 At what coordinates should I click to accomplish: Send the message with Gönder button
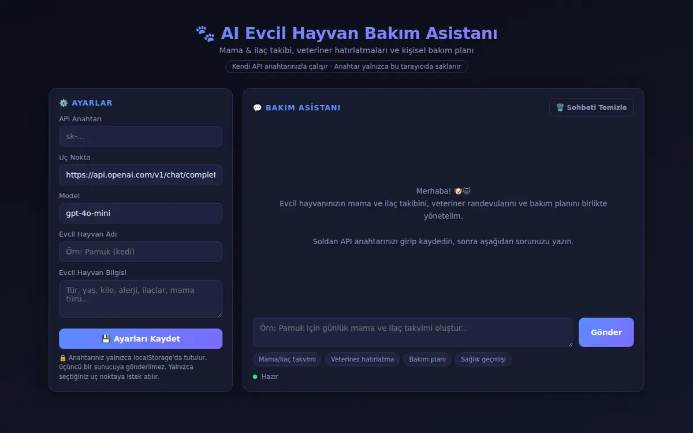click(606, 332)
